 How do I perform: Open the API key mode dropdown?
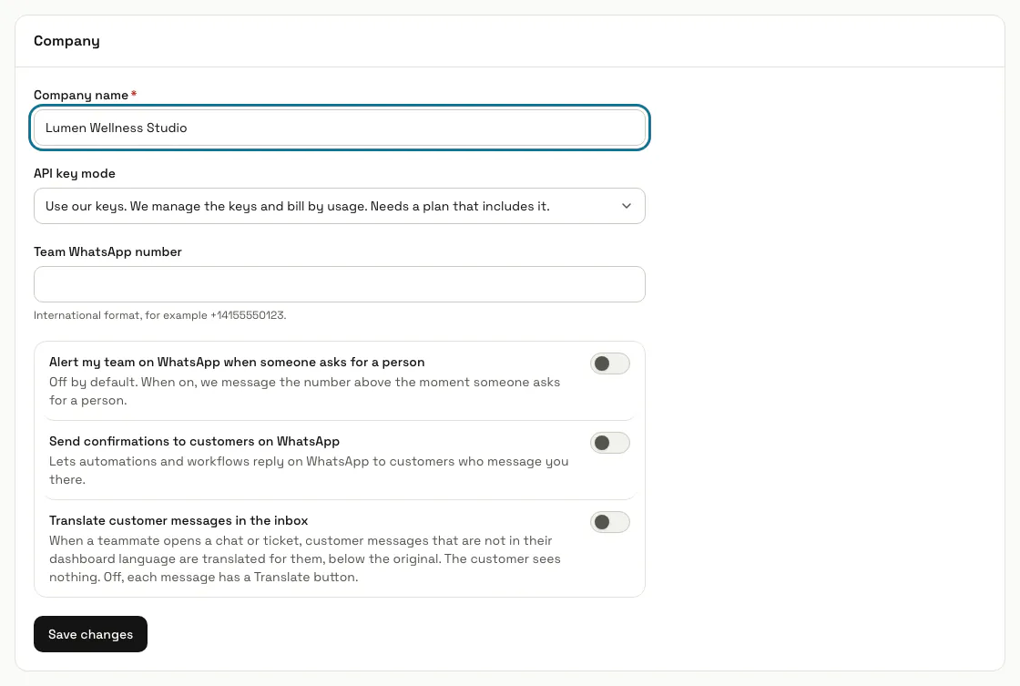coord(339,206)
